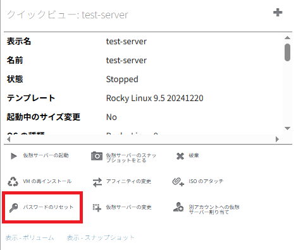Click the 名前 field label

click(15, 60)
